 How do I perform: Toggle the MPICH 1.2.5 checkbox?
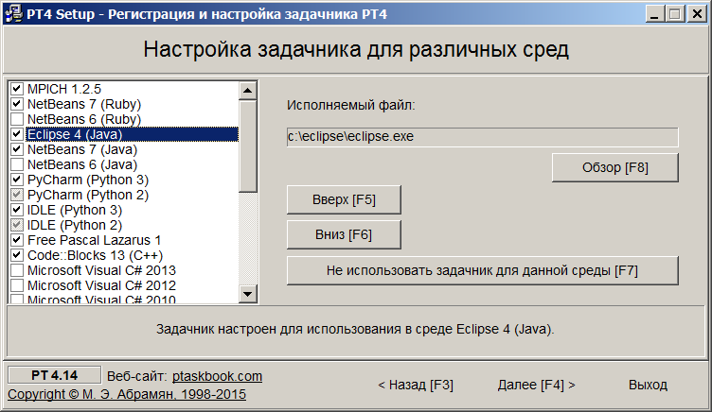click(x=17, y=89)
